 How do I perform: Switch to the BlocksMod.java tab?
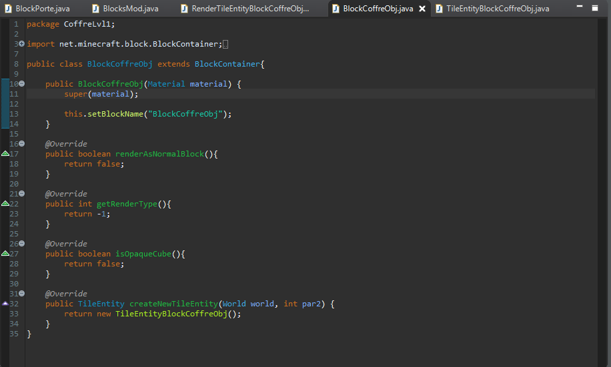coord(130,9)
